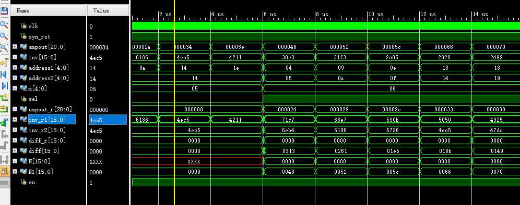Click the 000034 value of ampout

tap(99, 47)
